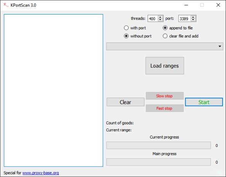Increase port number with up arrow

[x=193, y=17]
